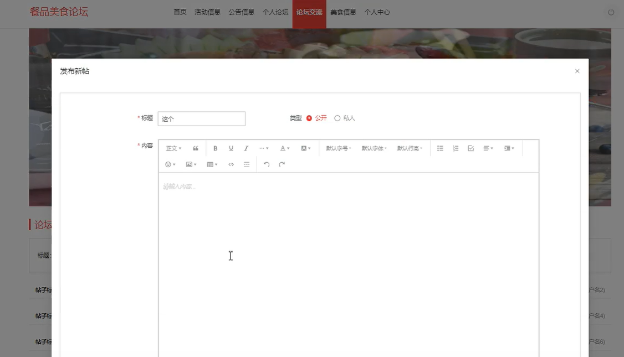Insert a code block
624x357 pixels.
[231, 164]
